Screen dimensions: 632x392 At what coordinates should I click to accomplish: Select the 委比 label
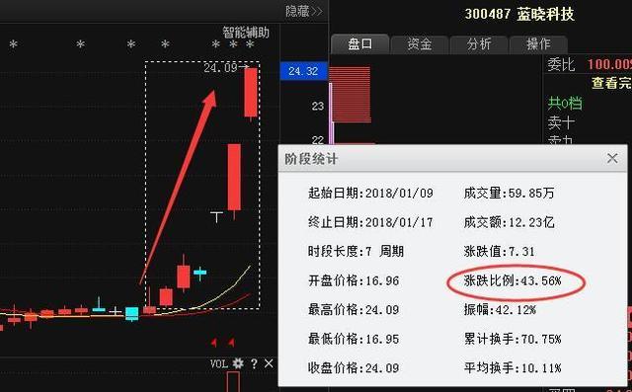pyautogui.click(x=561, y=64)
